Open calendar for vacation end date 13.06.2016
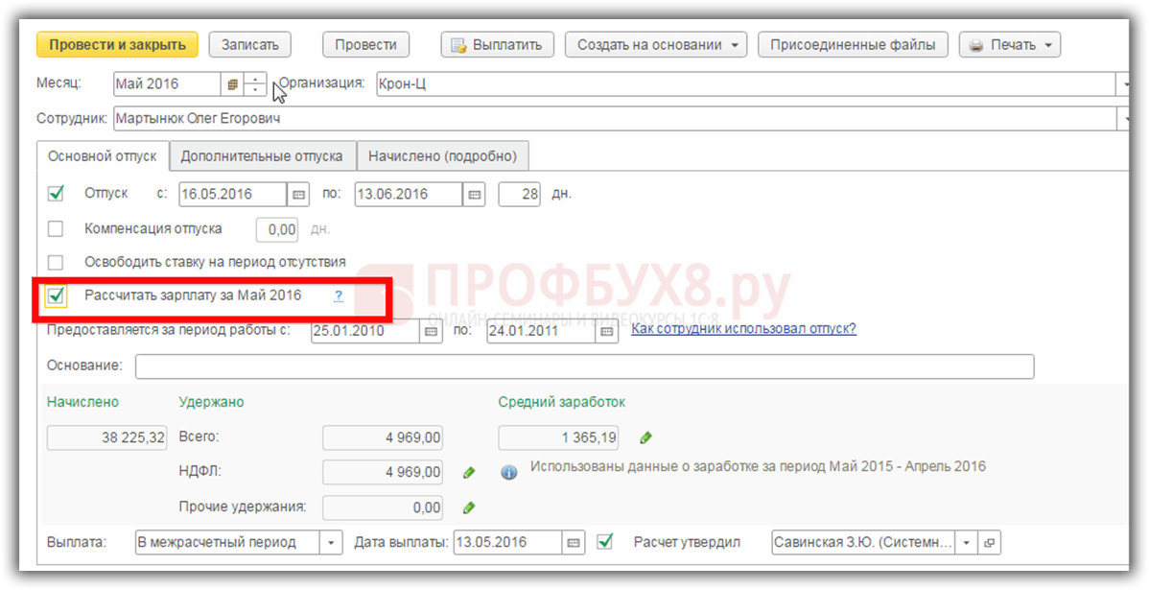Image resolution: width=1149 pixels, height=590 pixels. tap(474, 194)
